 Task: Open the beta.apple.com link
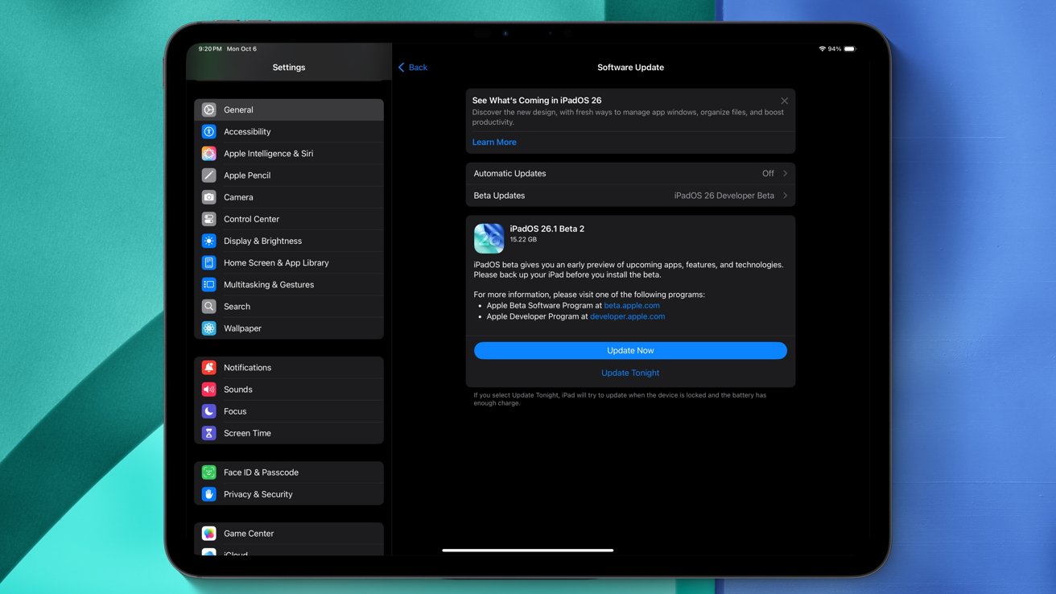(632, 306)
